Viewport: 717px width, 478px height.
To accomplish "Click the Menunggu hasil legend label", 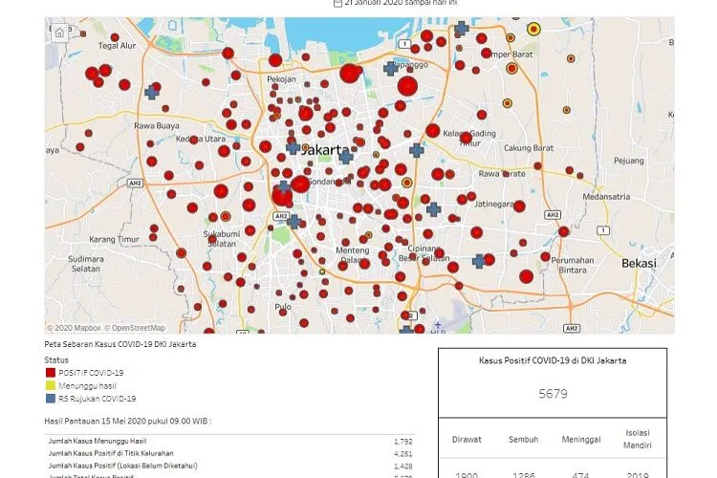I will (87, 385).
